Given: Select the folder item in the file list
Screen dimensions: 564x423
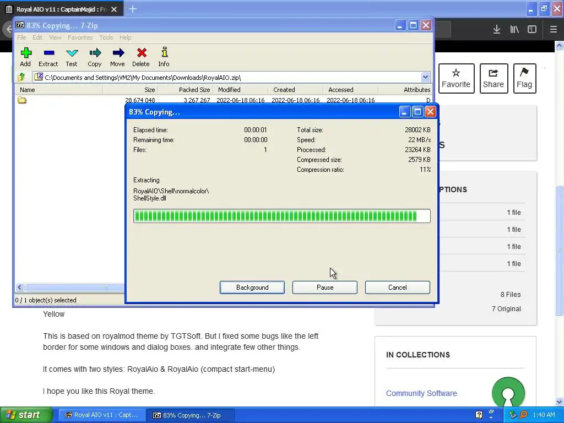Looking at the screenshot, I should click(22, 100).
